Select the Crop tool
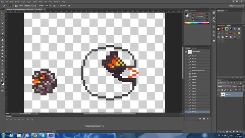 click(2, 26)
